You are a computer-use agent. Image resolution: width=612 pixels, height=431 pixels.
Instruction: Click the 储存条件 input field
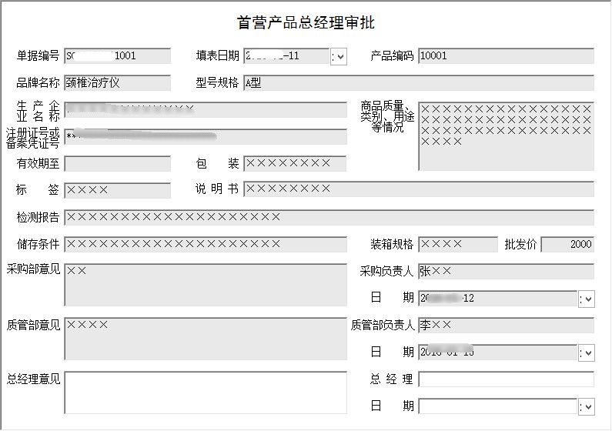[206, 244]
